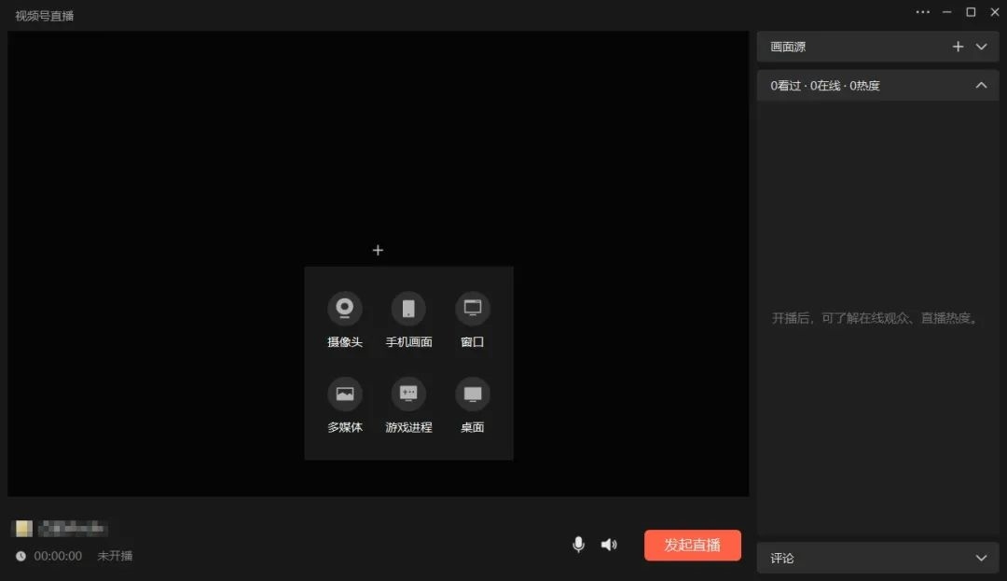Maximize the 视频号直播 window
Viewport: 1007px width, 581px height.
click(x=971, y=11)
